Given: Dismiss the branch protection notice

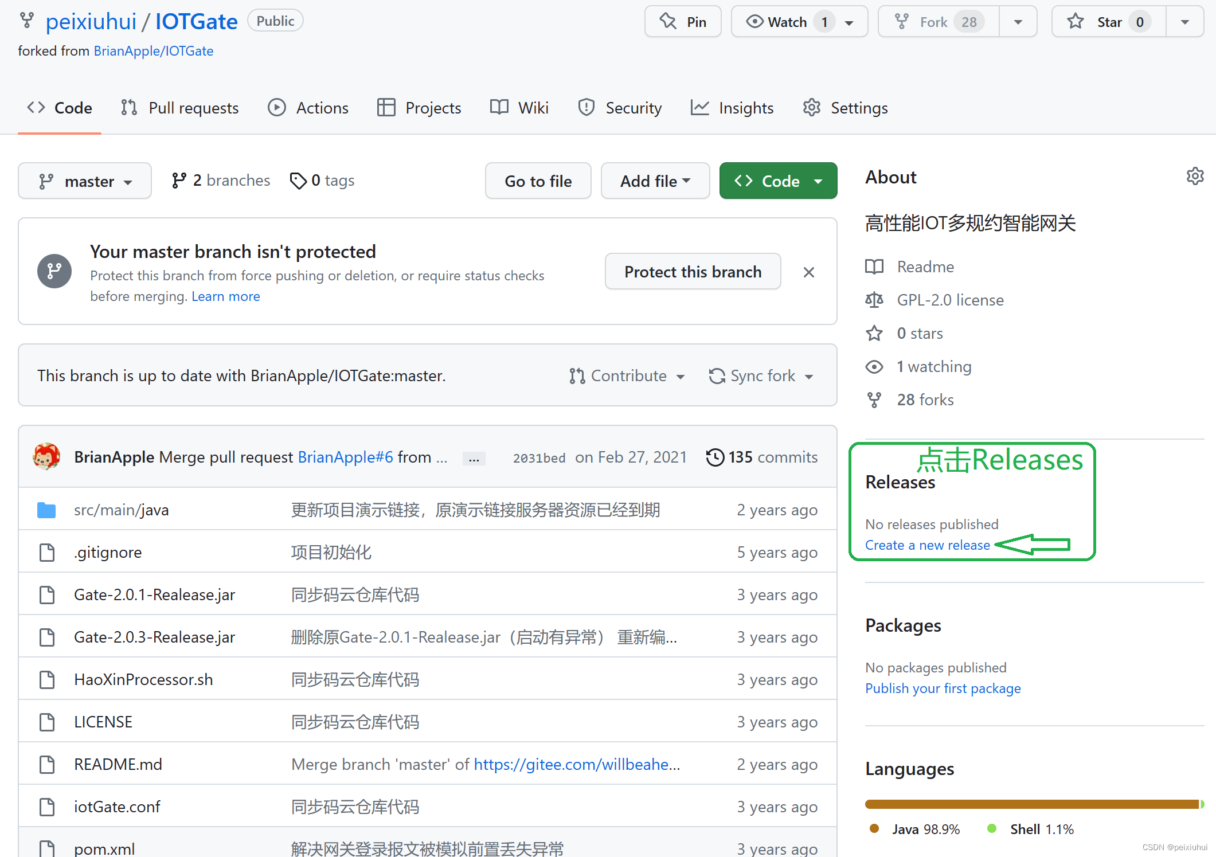Looking at the screenshot, I should click(809, 272).
